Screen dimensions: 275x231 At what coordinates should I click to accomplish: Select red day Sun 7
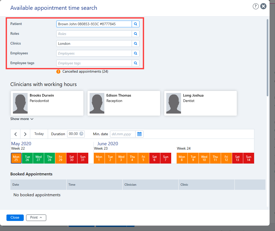point(166,158)
